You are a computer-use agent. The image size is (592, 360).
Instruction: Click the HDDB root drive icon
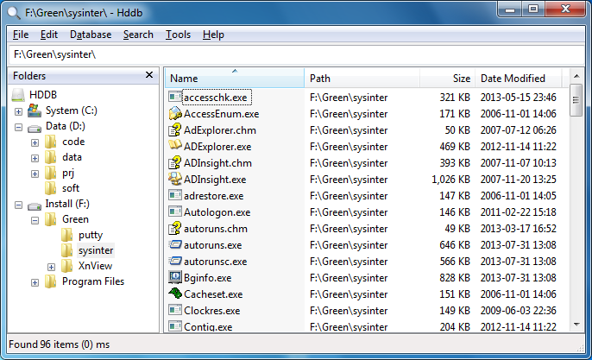click(x=18, y=95)
